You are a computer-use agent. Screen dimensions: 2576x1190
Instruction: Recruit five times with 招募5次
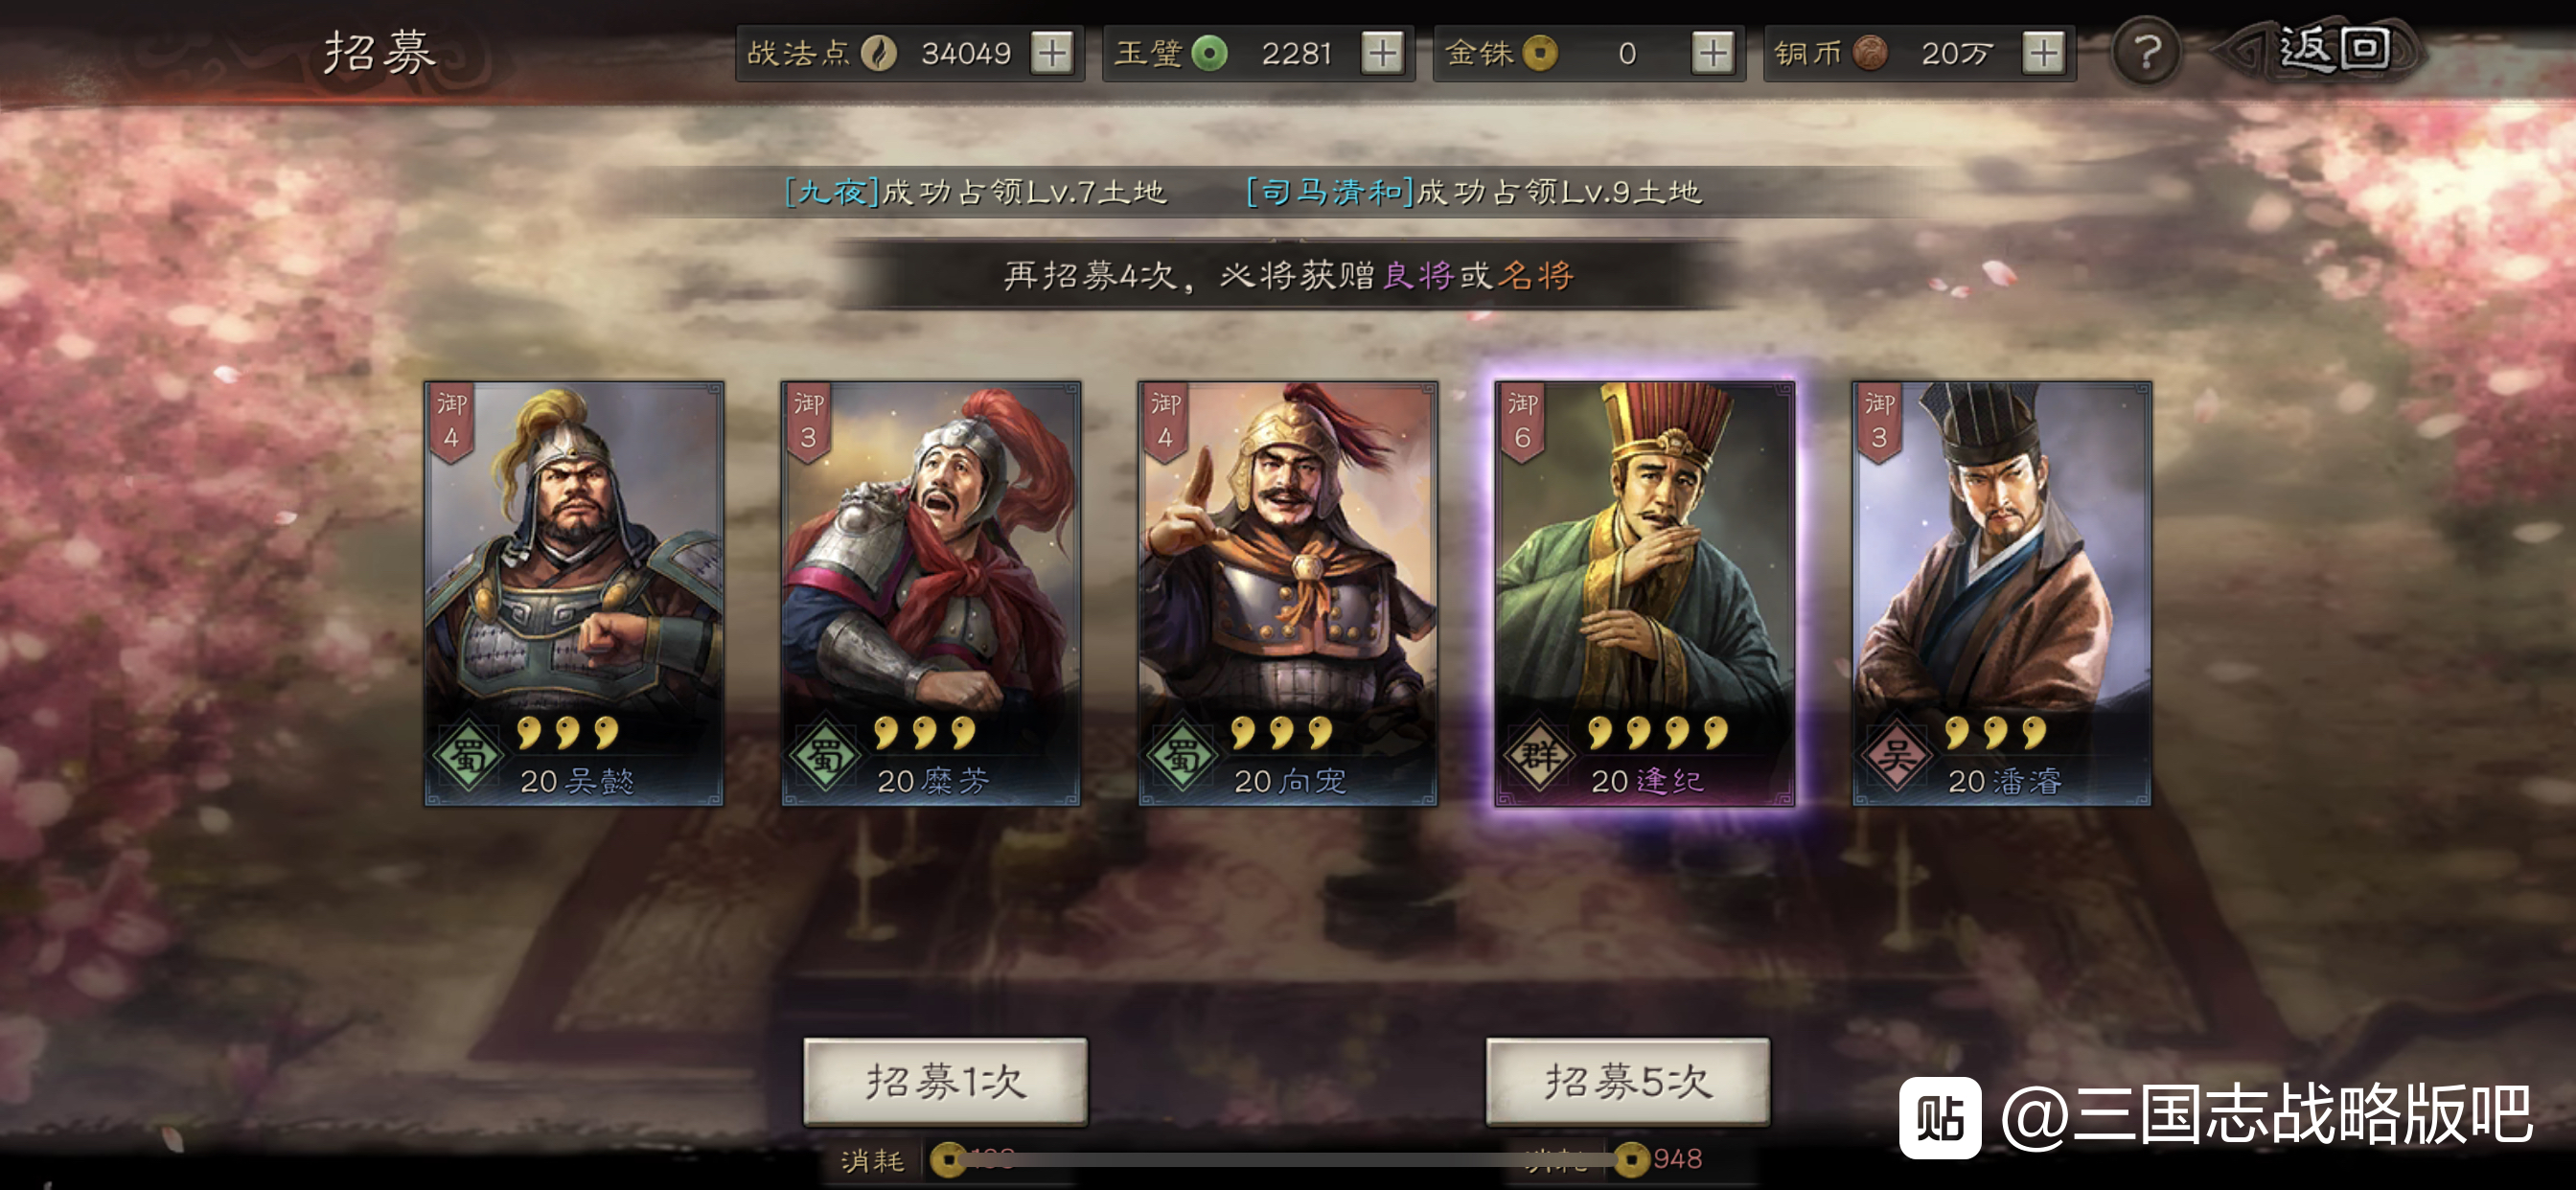coord(1627,1081)
